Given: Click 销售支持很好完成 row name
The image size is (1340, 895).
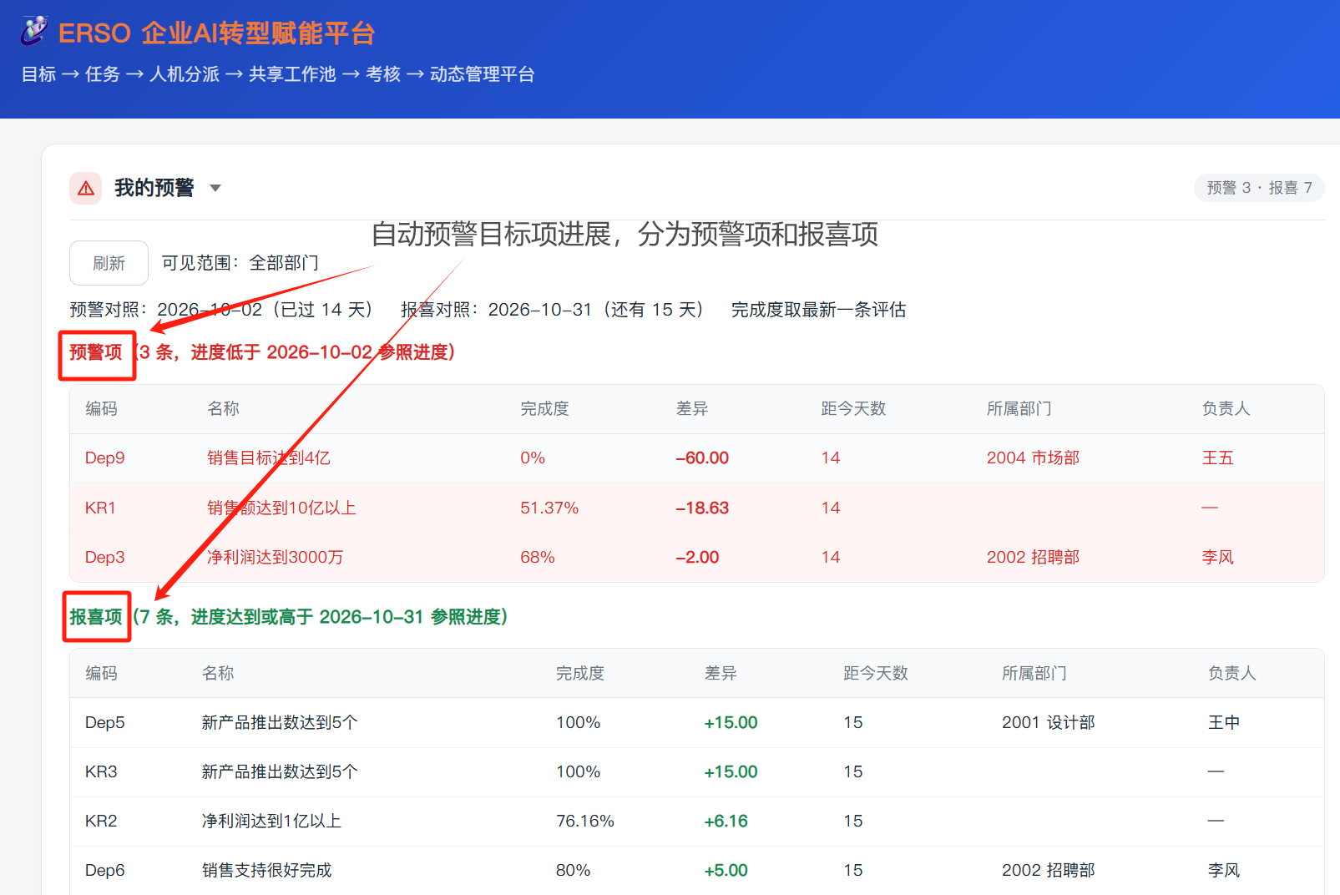Looking at the screenshot, I should (266, 870).
